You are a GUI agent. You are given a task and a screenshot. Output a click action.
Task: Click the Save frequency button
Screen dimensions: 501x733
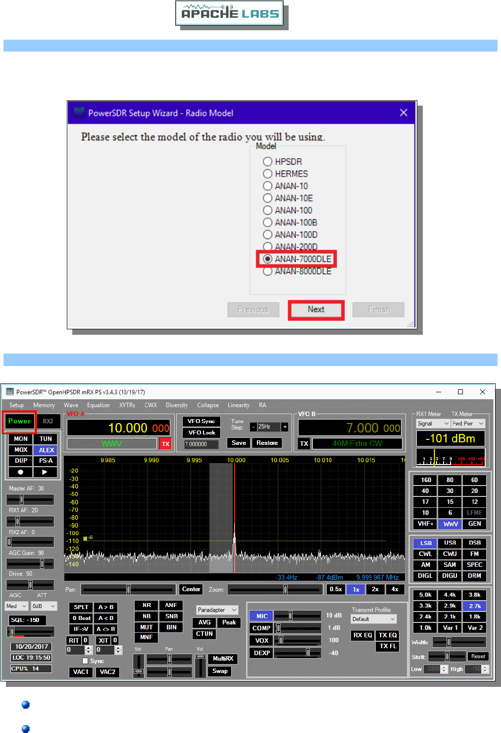pos(239,443)
